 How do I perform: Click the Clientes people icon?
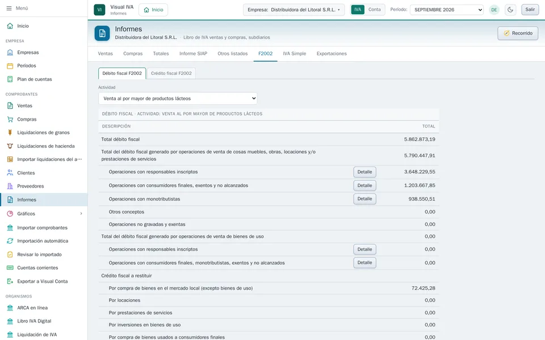coord(10,173)
